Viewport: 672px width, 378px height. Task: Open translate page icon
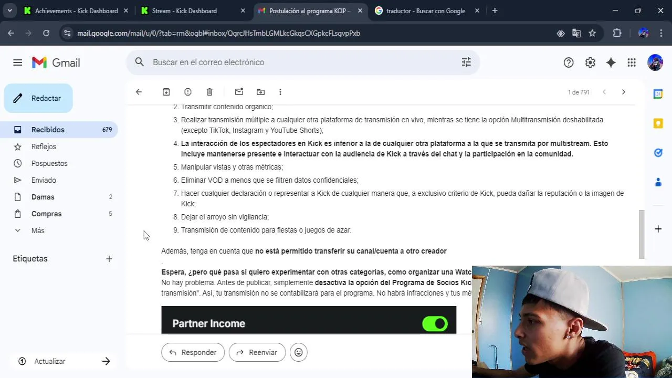576,33
